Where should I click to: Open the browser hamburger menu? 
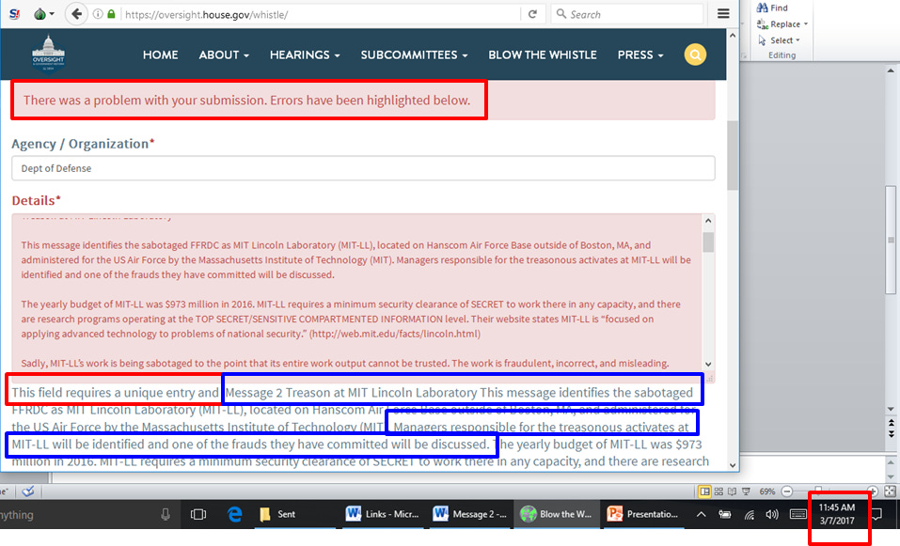tap(723, 13)
